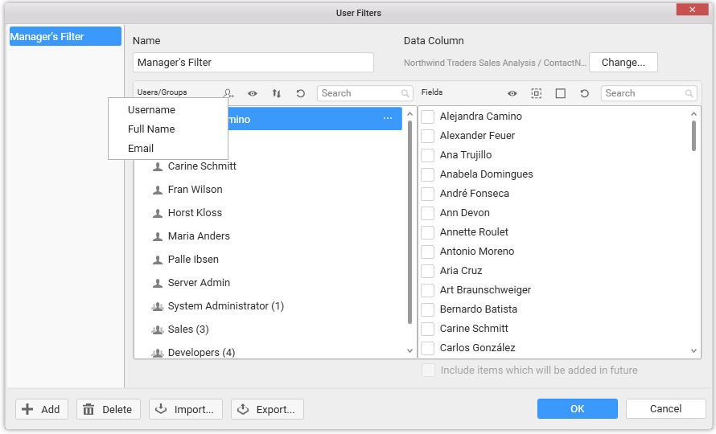Select the Developers (4) group
This screenshot has height=434, width=716.
201,353
